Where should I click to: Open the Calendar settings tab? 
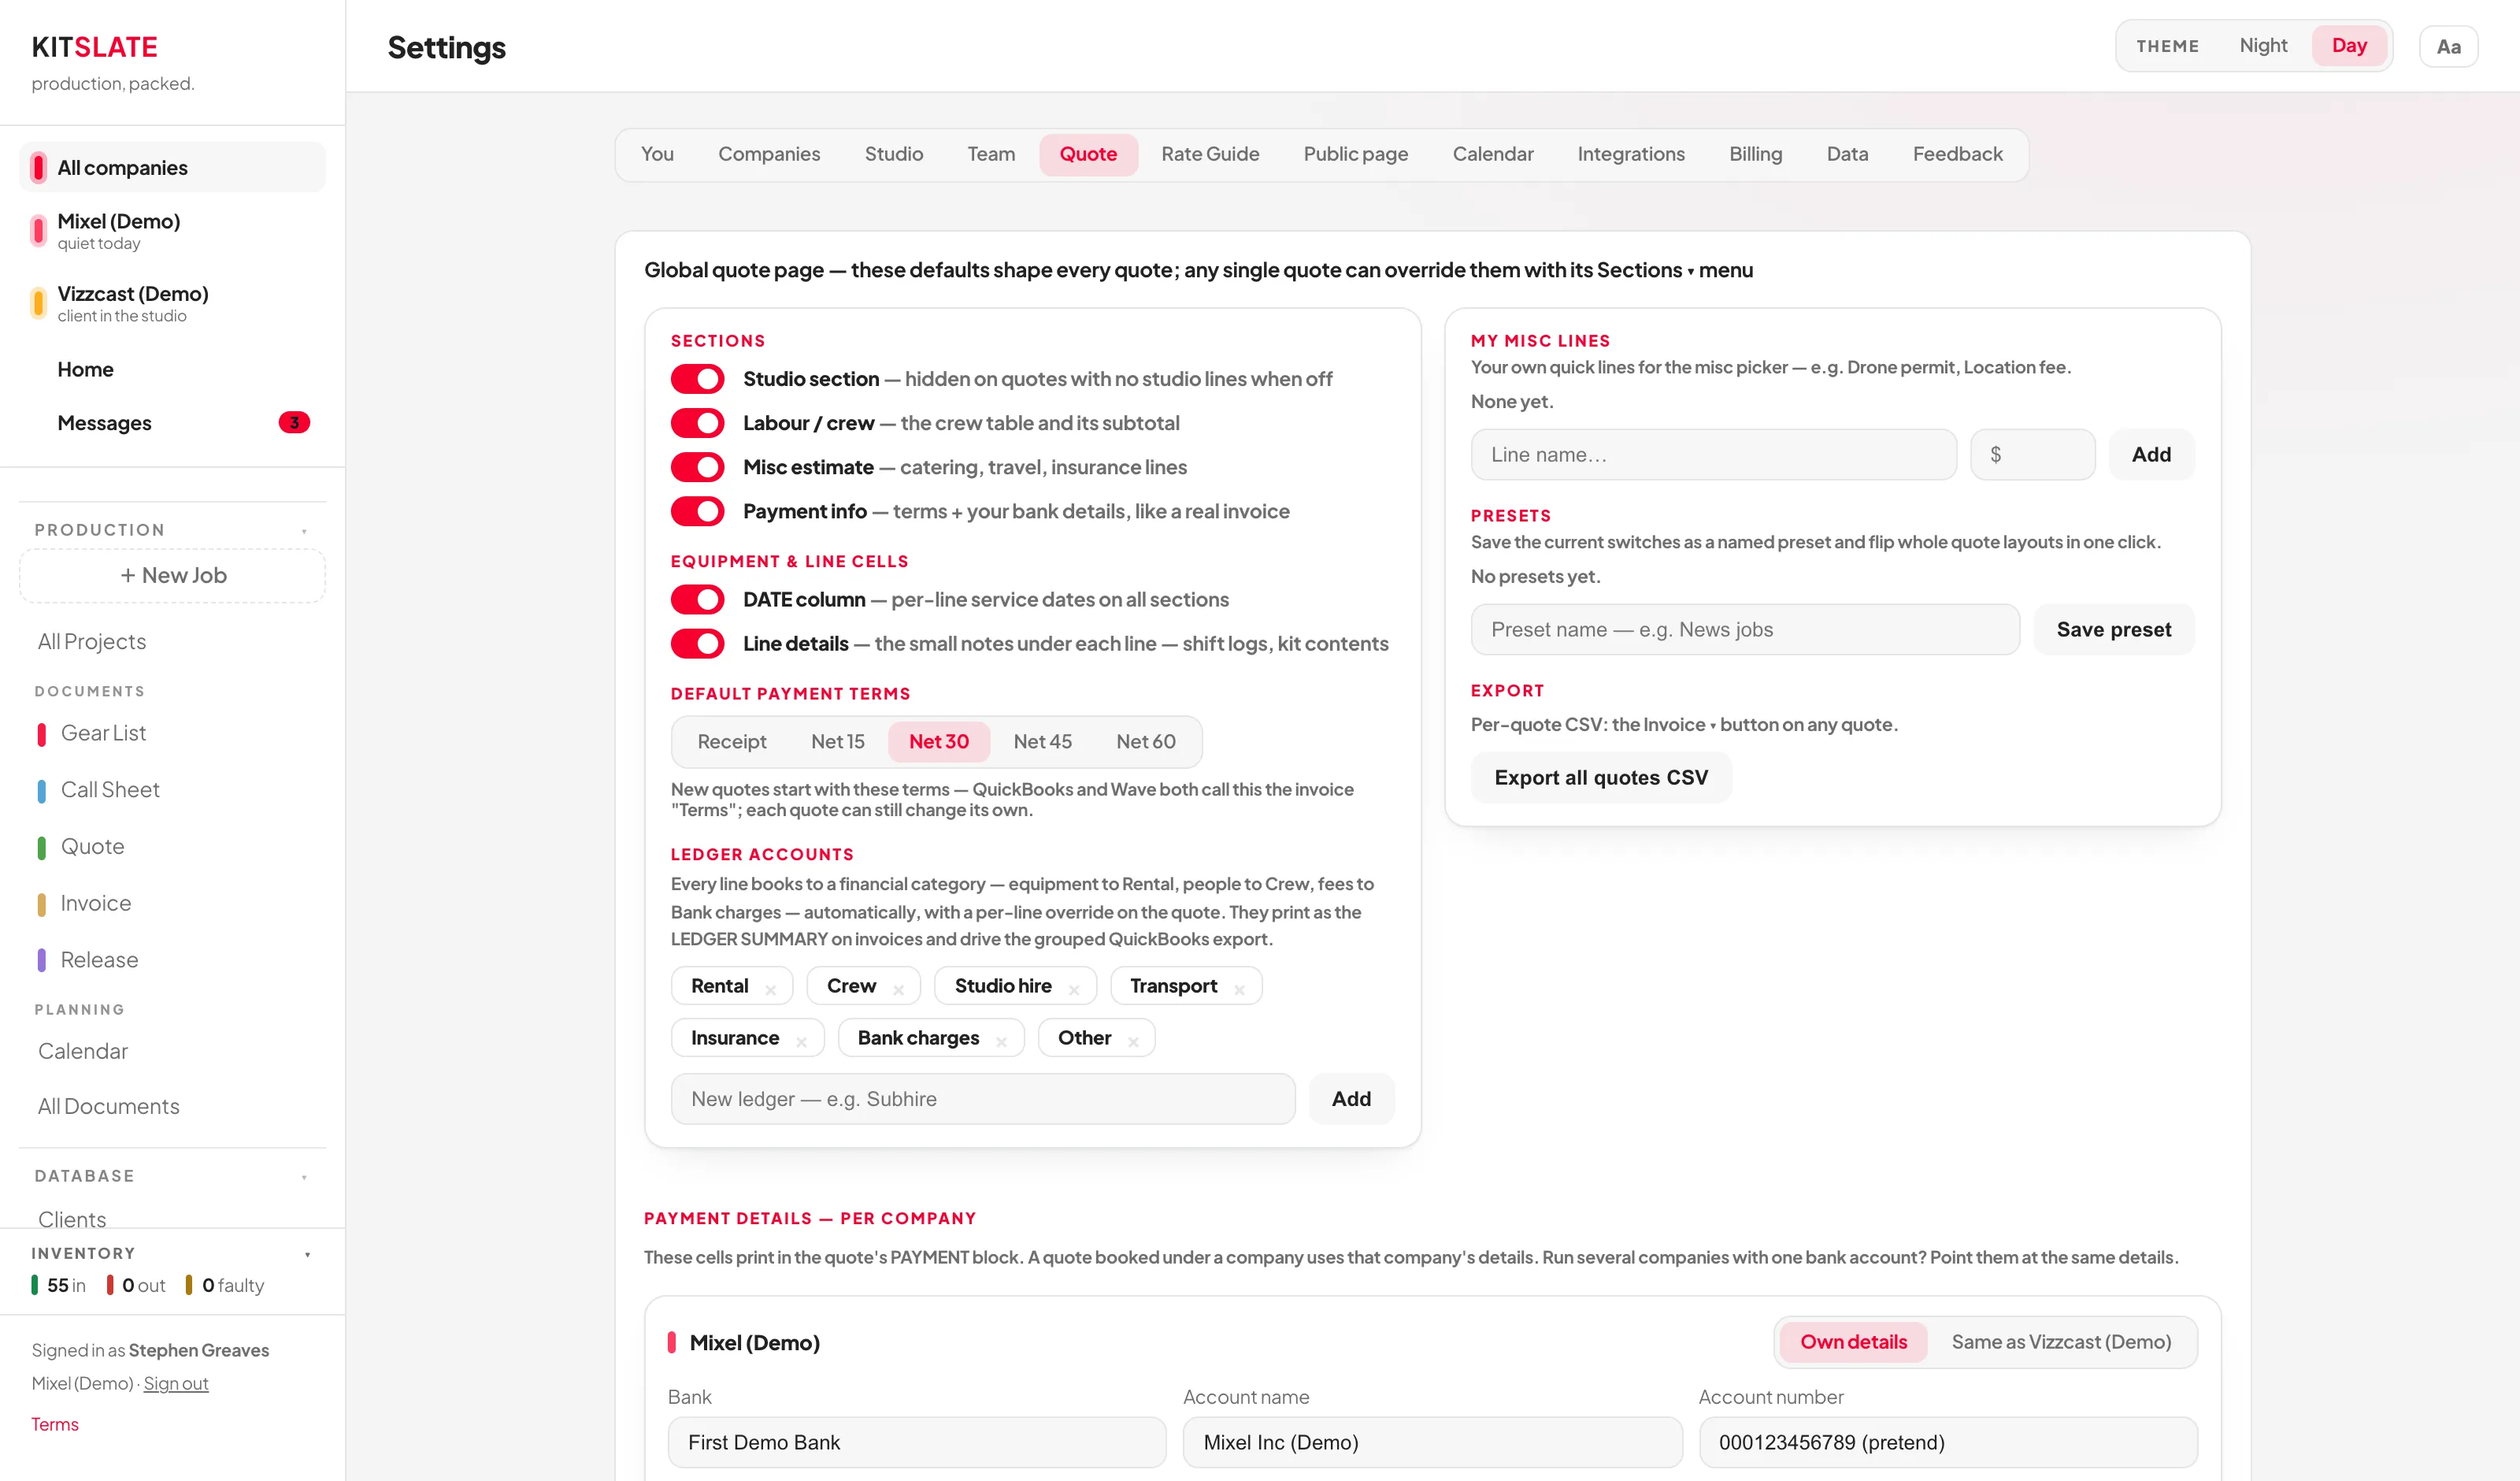click(x=1493, y=154)
